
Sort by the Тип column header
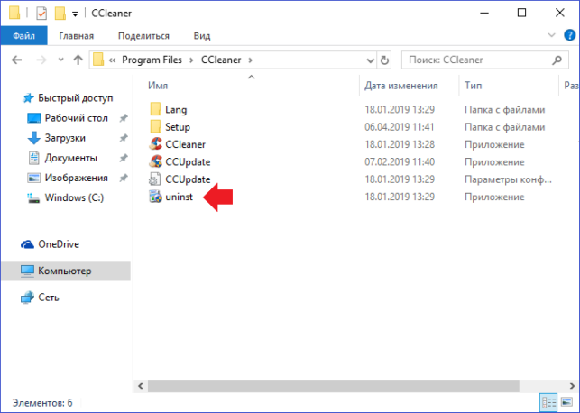[473, 86]
